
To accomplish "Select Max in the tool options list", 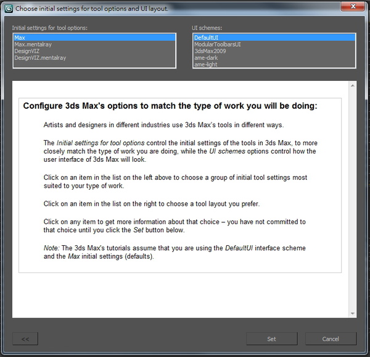I will tap(94, 38).
